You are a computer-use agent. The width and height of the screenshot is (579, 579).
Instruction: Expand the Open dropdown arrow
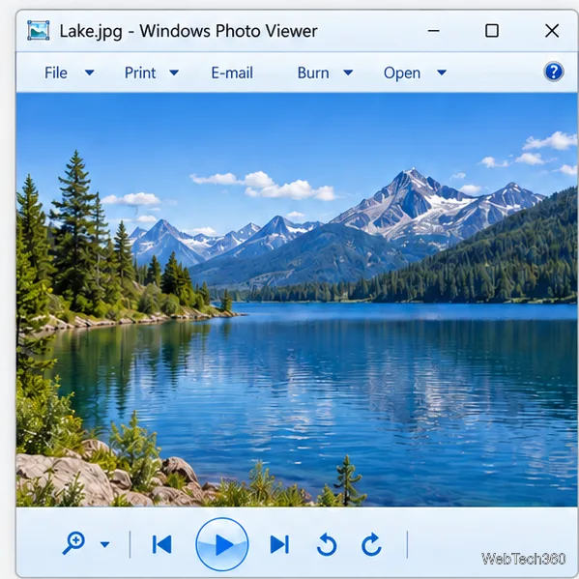(442, 72)
